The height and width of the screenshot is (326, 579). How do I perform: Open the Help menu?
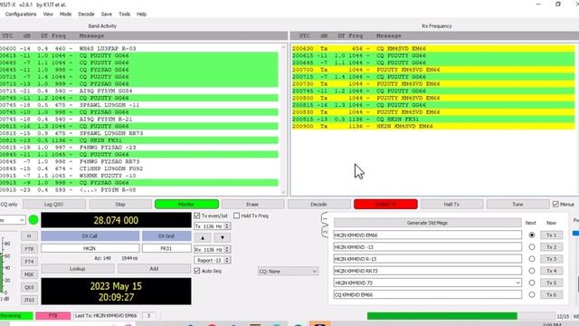pyautogui.click(x=141, y=14)
